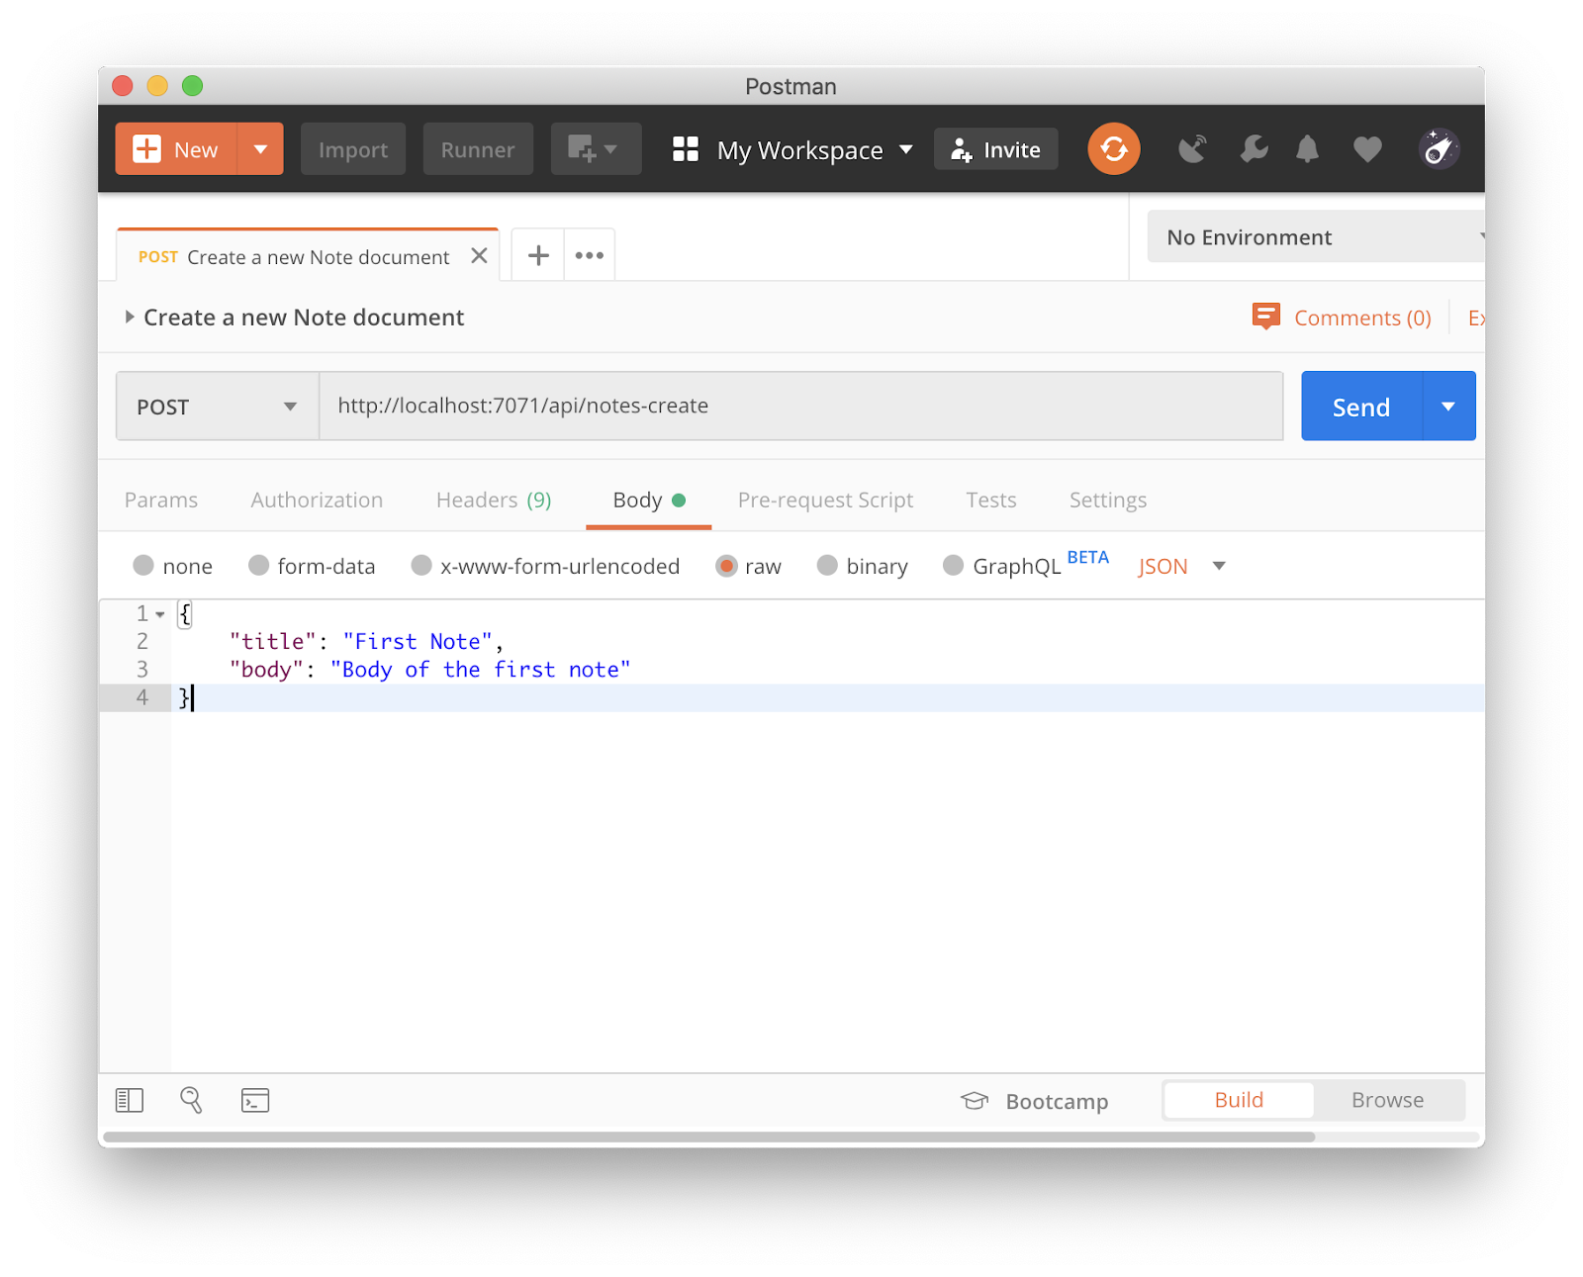Click the Comments speech bubble icon
This screenshot has width=1583, height=1277.
[x=1265, y=317]
